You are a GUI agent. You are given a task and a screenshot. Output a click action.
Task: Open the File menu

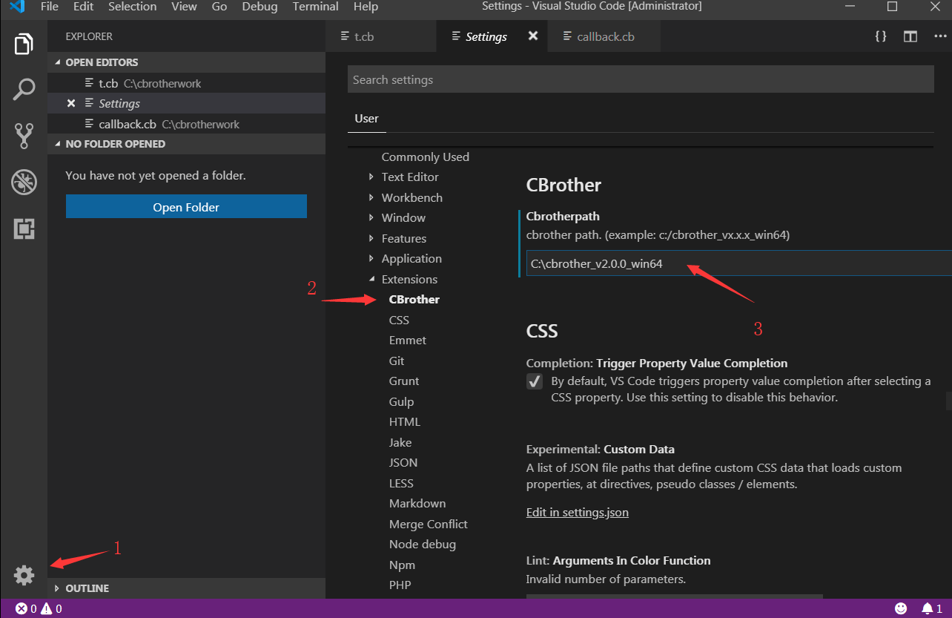click(x=50, y=7)
